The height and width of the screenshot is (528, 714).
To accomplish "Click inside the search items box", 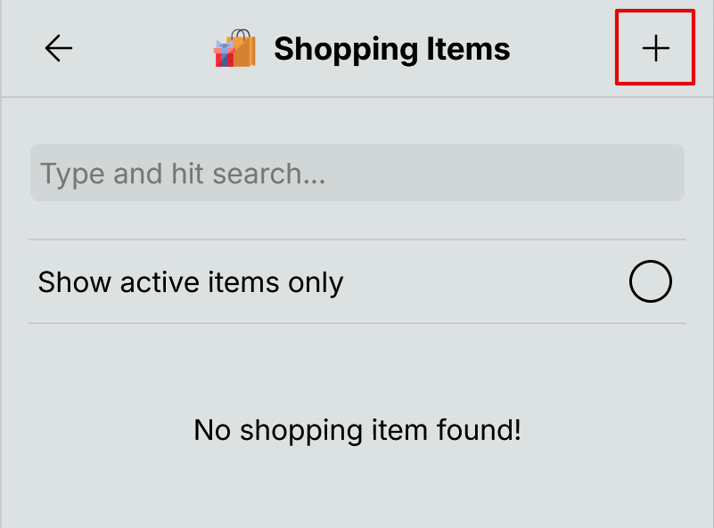I will [x=357, y=173].
